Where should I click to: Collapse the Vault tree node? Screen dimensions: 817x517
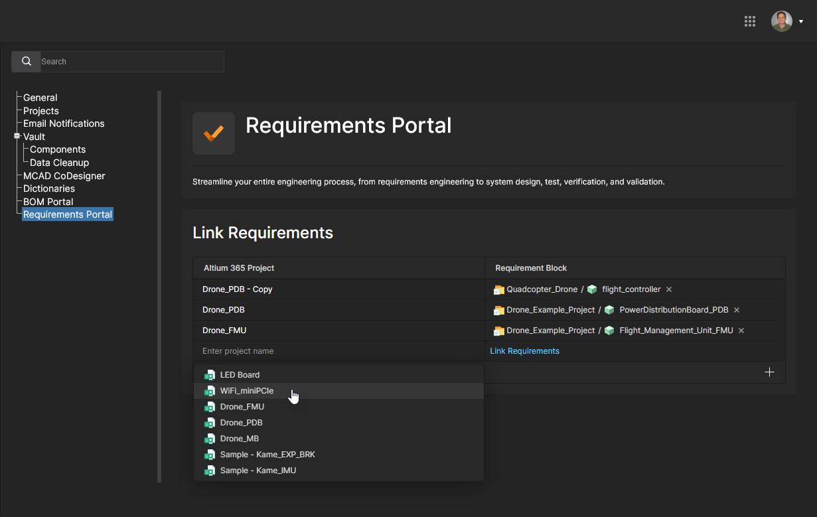[17, 136]
